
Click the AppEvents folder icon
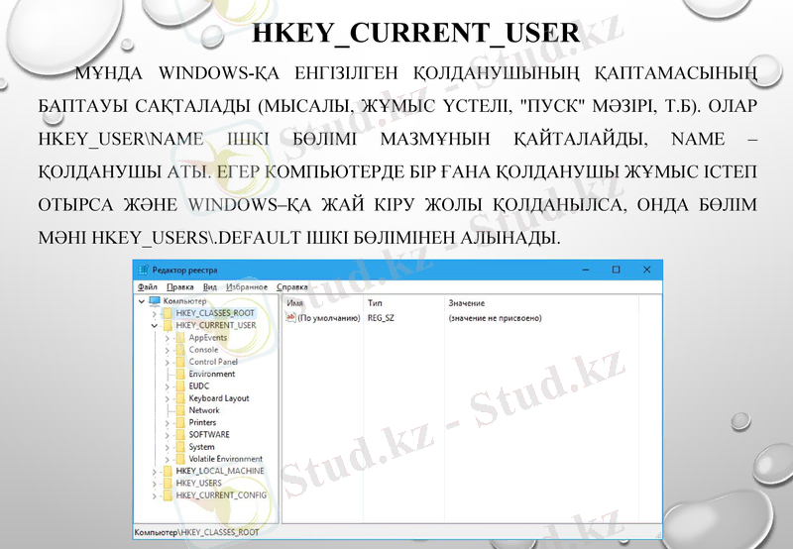(x=180, y=338)
